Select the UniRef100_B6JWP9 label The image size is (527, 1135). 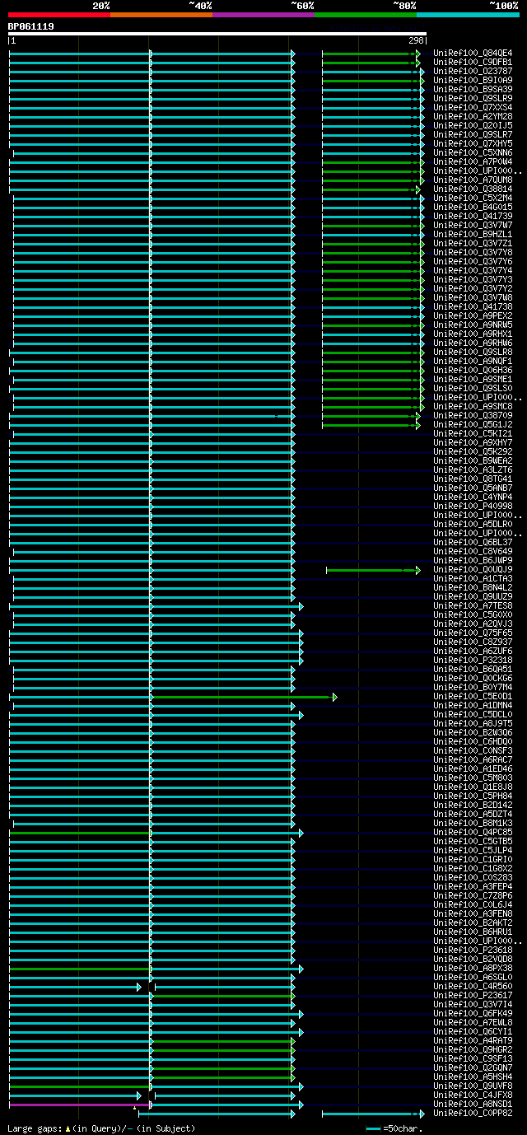tap(473, 560)
